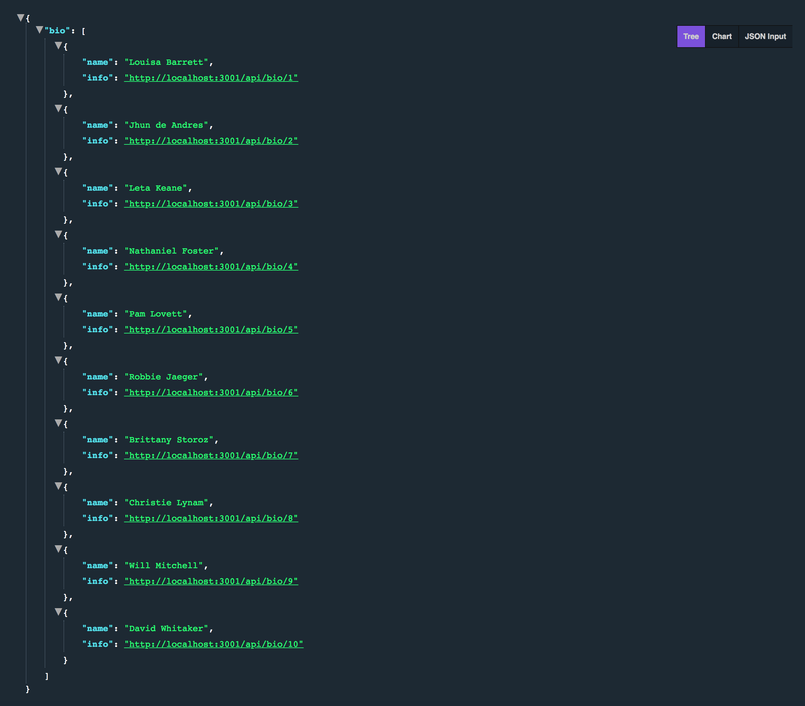Collapse the Nathaniel Foster object

[58, 234]
